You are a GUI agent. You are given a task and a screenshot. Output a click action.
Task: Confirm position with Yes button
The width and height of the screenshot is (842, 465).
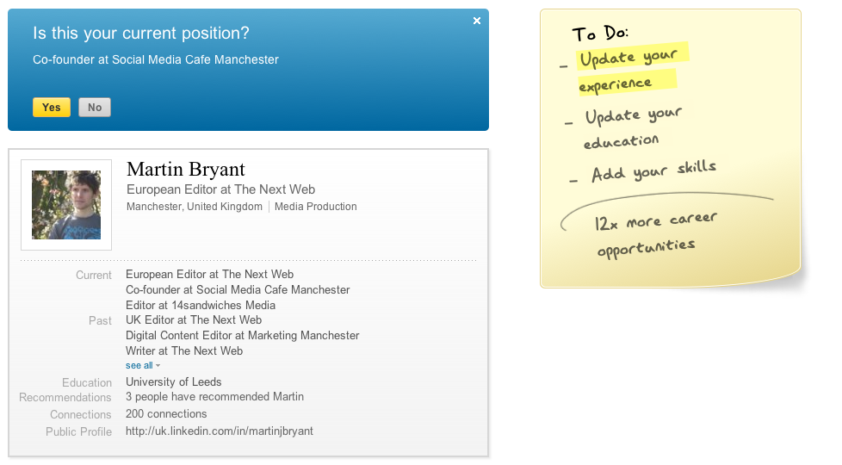click(x=52, y=108)
